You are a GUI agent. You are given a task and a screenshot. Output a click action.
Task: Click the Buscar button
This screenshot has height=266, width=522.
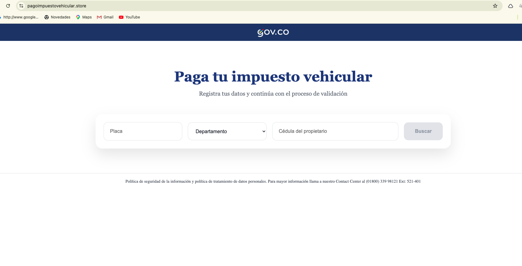(x=423, y=131)
